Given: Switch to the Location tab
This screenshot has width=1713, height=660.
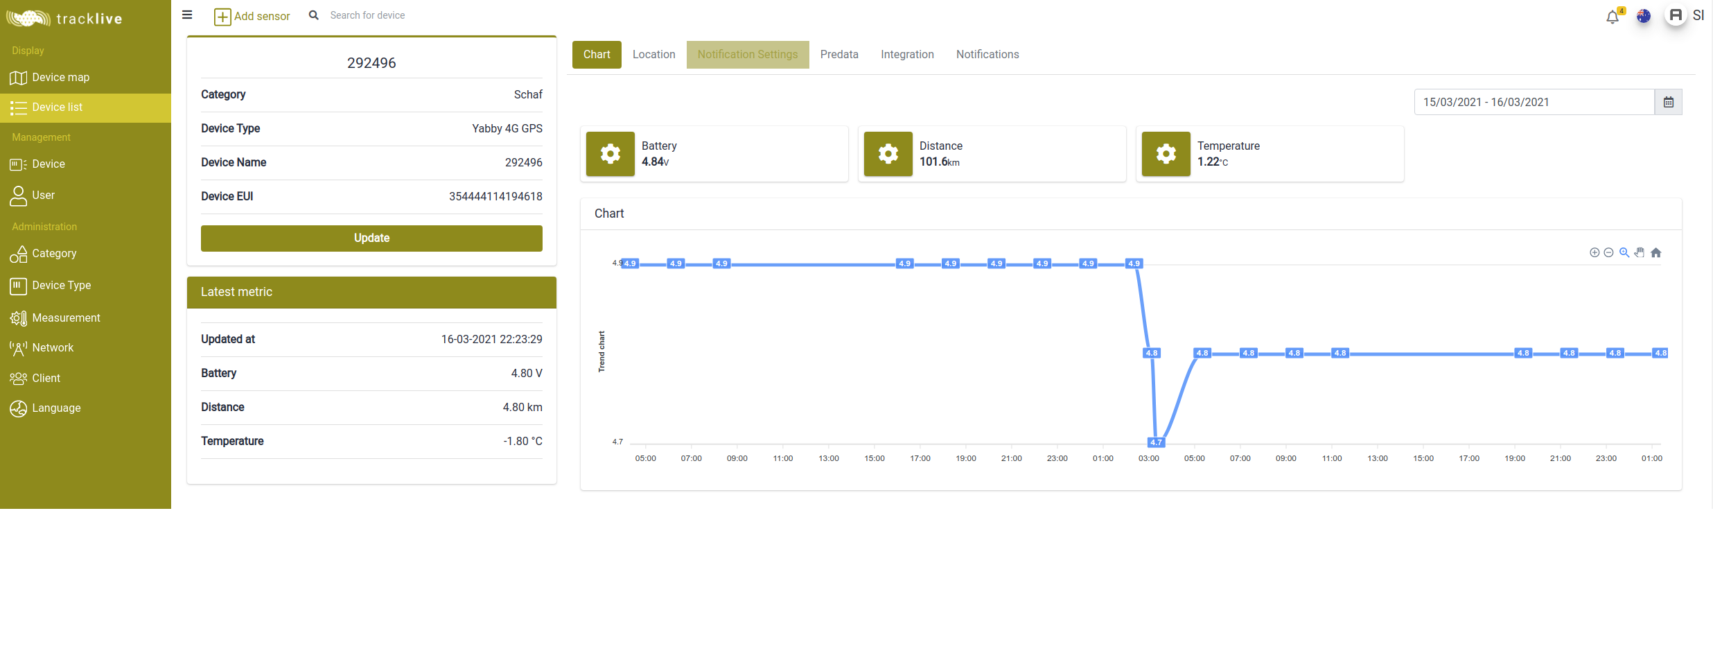Looking at the screenshot, I should pyautogui.click(x=653, y=55).
